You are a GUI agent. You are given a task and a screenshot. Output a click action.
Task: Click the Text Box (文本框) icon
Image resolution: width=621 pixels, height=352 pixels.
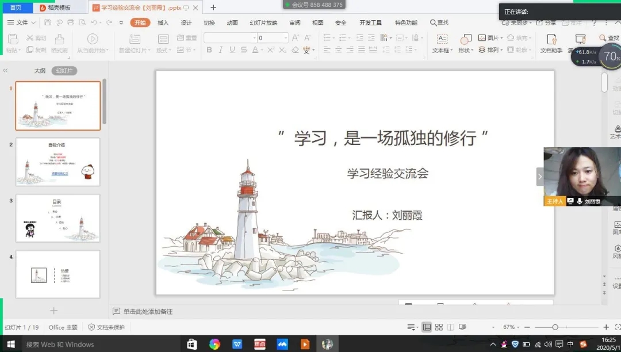[442, 39]
